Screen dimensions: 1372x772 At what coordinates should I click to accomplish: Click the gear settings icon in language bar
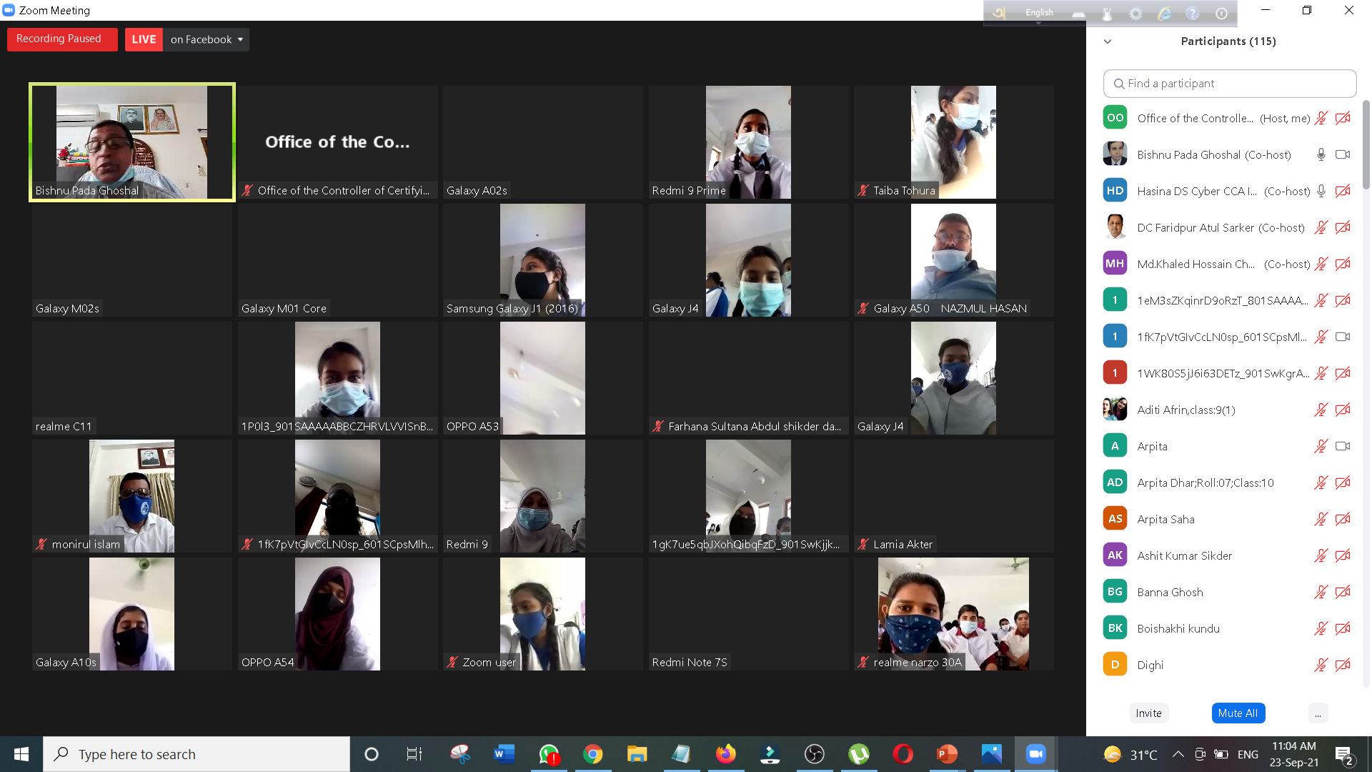(x=1135, y=14)
